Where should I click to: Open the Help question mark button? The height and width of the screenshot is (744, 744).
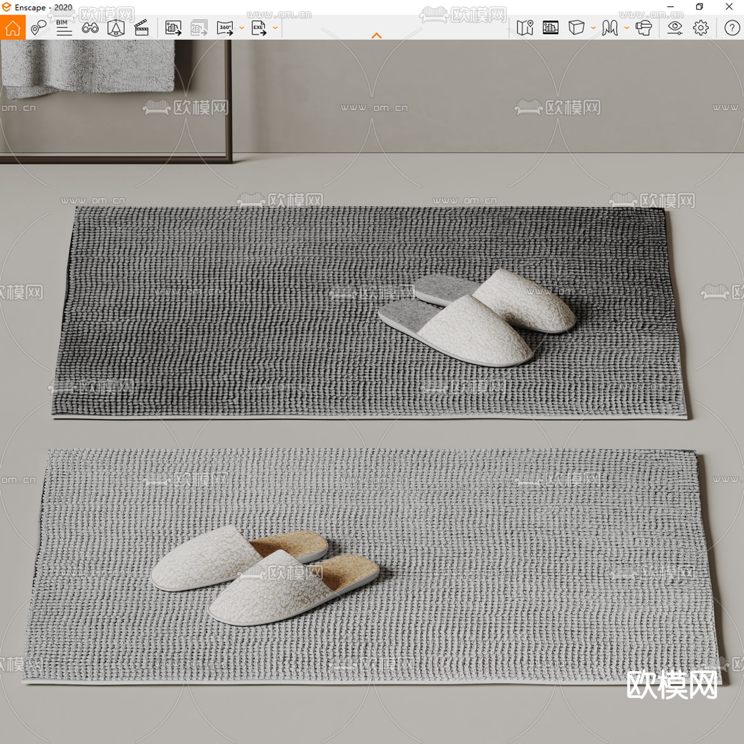coord(732,28)
